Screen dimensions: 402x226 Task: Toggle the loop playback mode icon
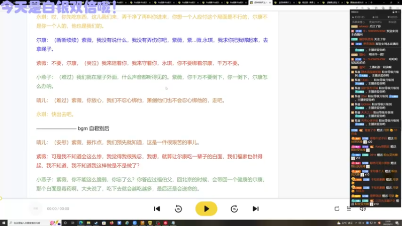(x=337, y=209)
